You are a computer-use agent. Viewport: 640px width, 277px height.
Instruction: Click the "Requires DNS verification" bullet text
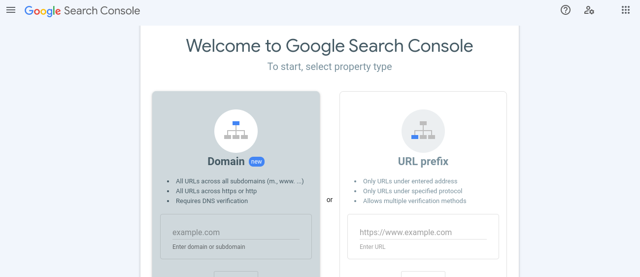point(212,201)
